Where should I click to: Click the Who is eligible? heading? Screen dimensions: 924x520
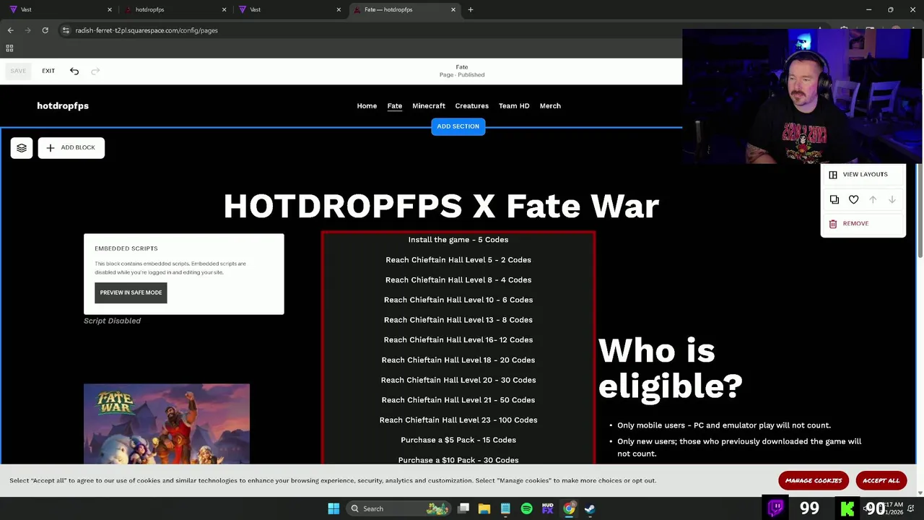(x=670, y=368)
